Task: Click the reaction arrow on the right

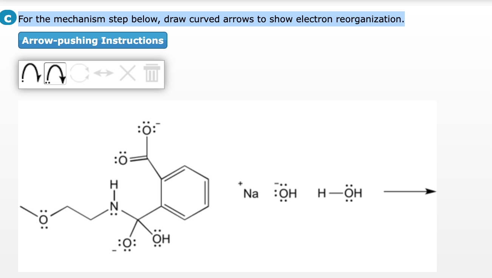Action: pos(409,192)
